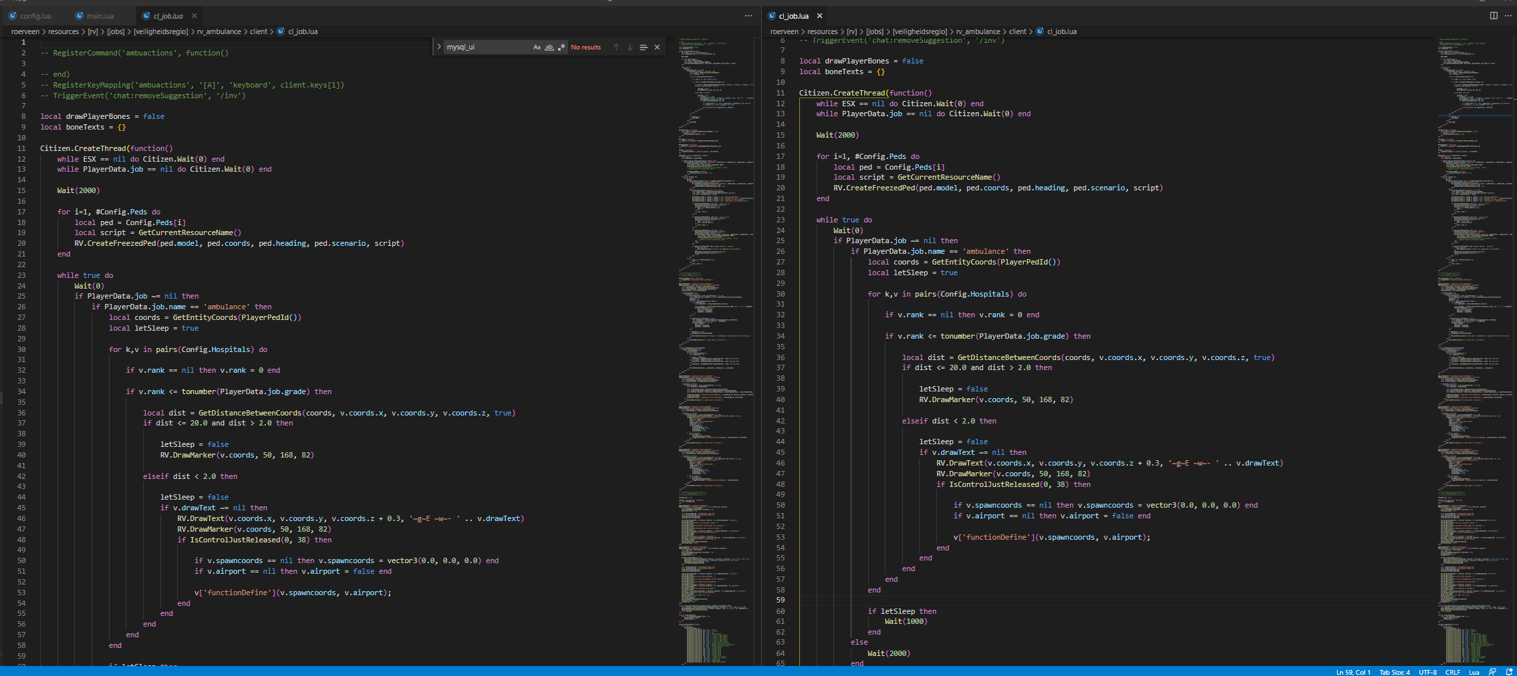Open the client breadcrumb in right editor

tap(1017, 31)
